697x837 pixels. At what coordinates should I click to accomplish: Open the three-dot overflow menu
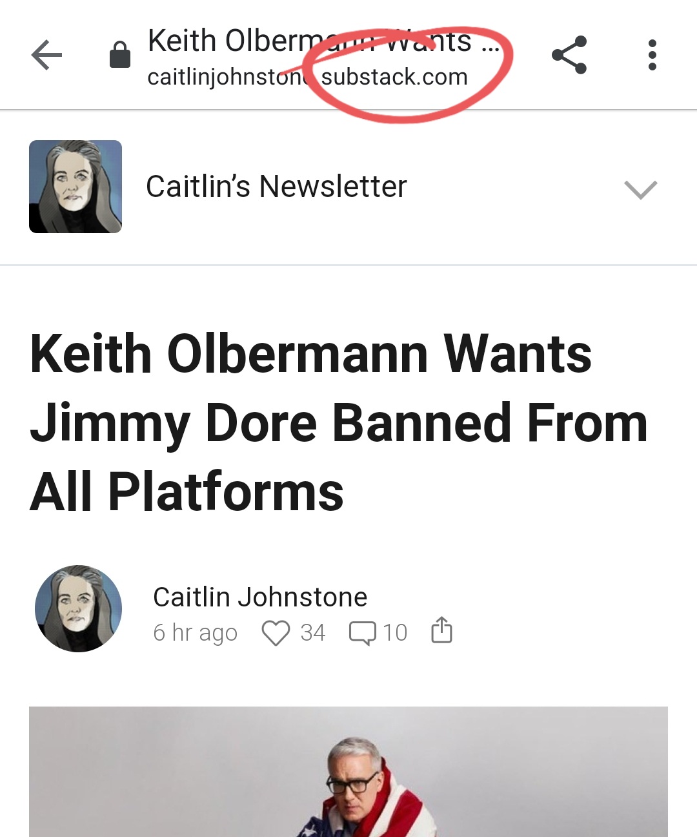point(652,55)
